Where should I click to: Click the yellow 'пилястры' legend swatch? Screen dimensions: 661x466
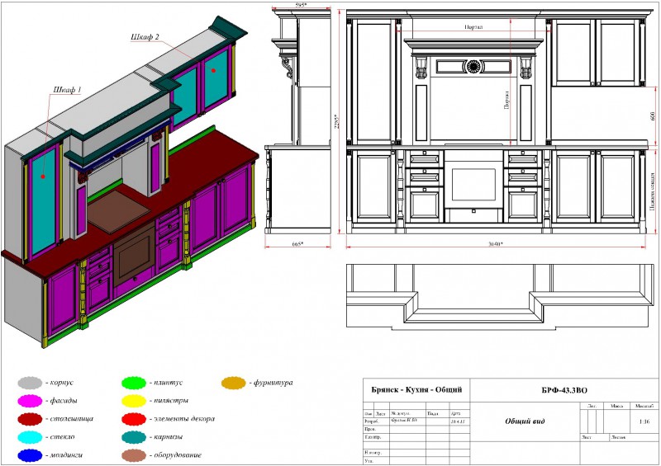[134, 401]
